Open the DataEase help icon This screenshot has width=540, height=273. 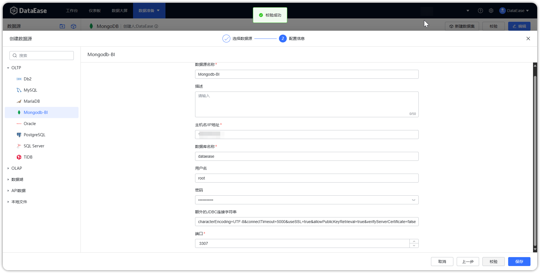480,10
